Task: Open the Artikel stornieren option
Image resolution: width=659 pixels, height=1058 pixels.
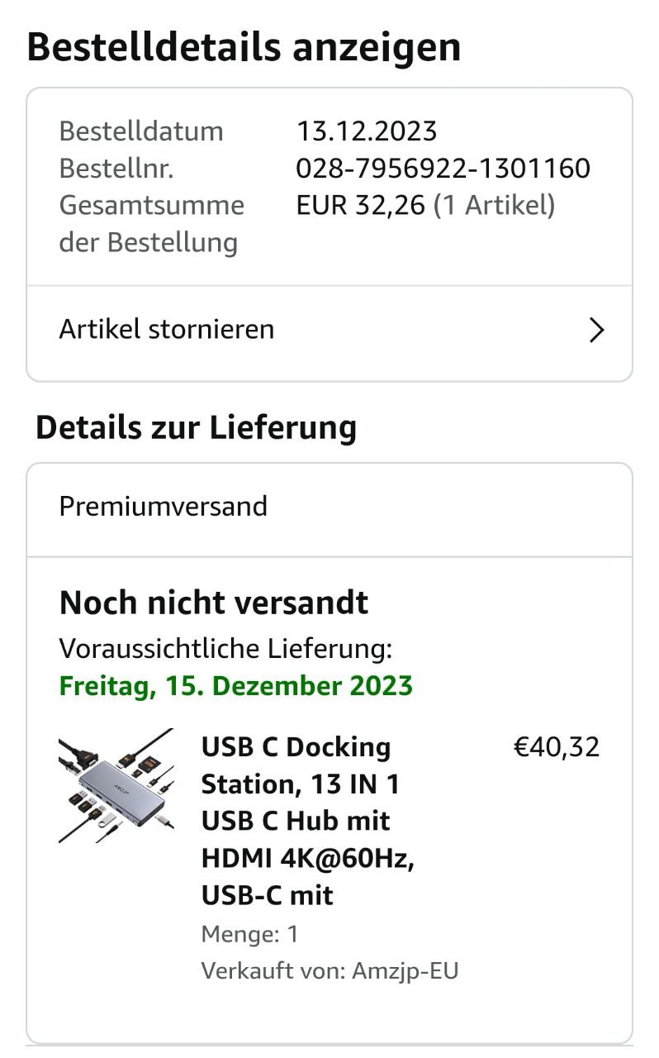Action: pyautogui.click(x=167, y=330)
